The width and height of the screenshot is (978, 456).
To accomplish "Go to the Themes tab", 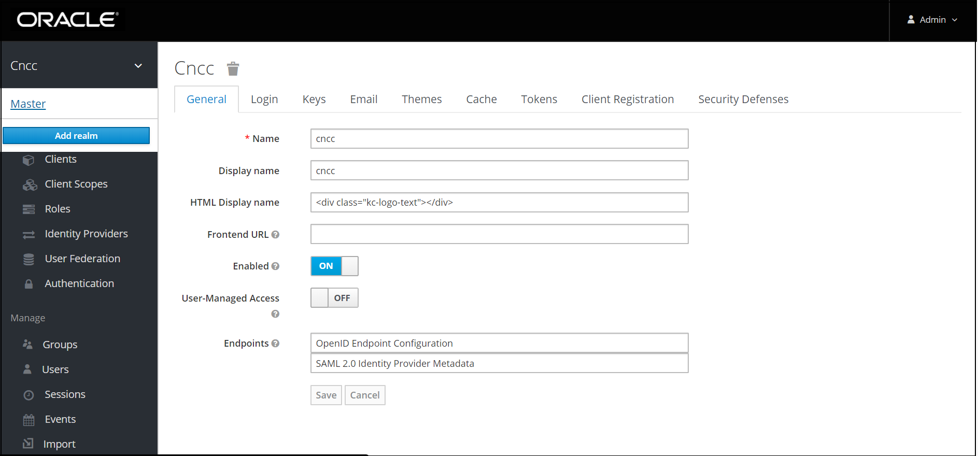I will (x=422, y=99).
